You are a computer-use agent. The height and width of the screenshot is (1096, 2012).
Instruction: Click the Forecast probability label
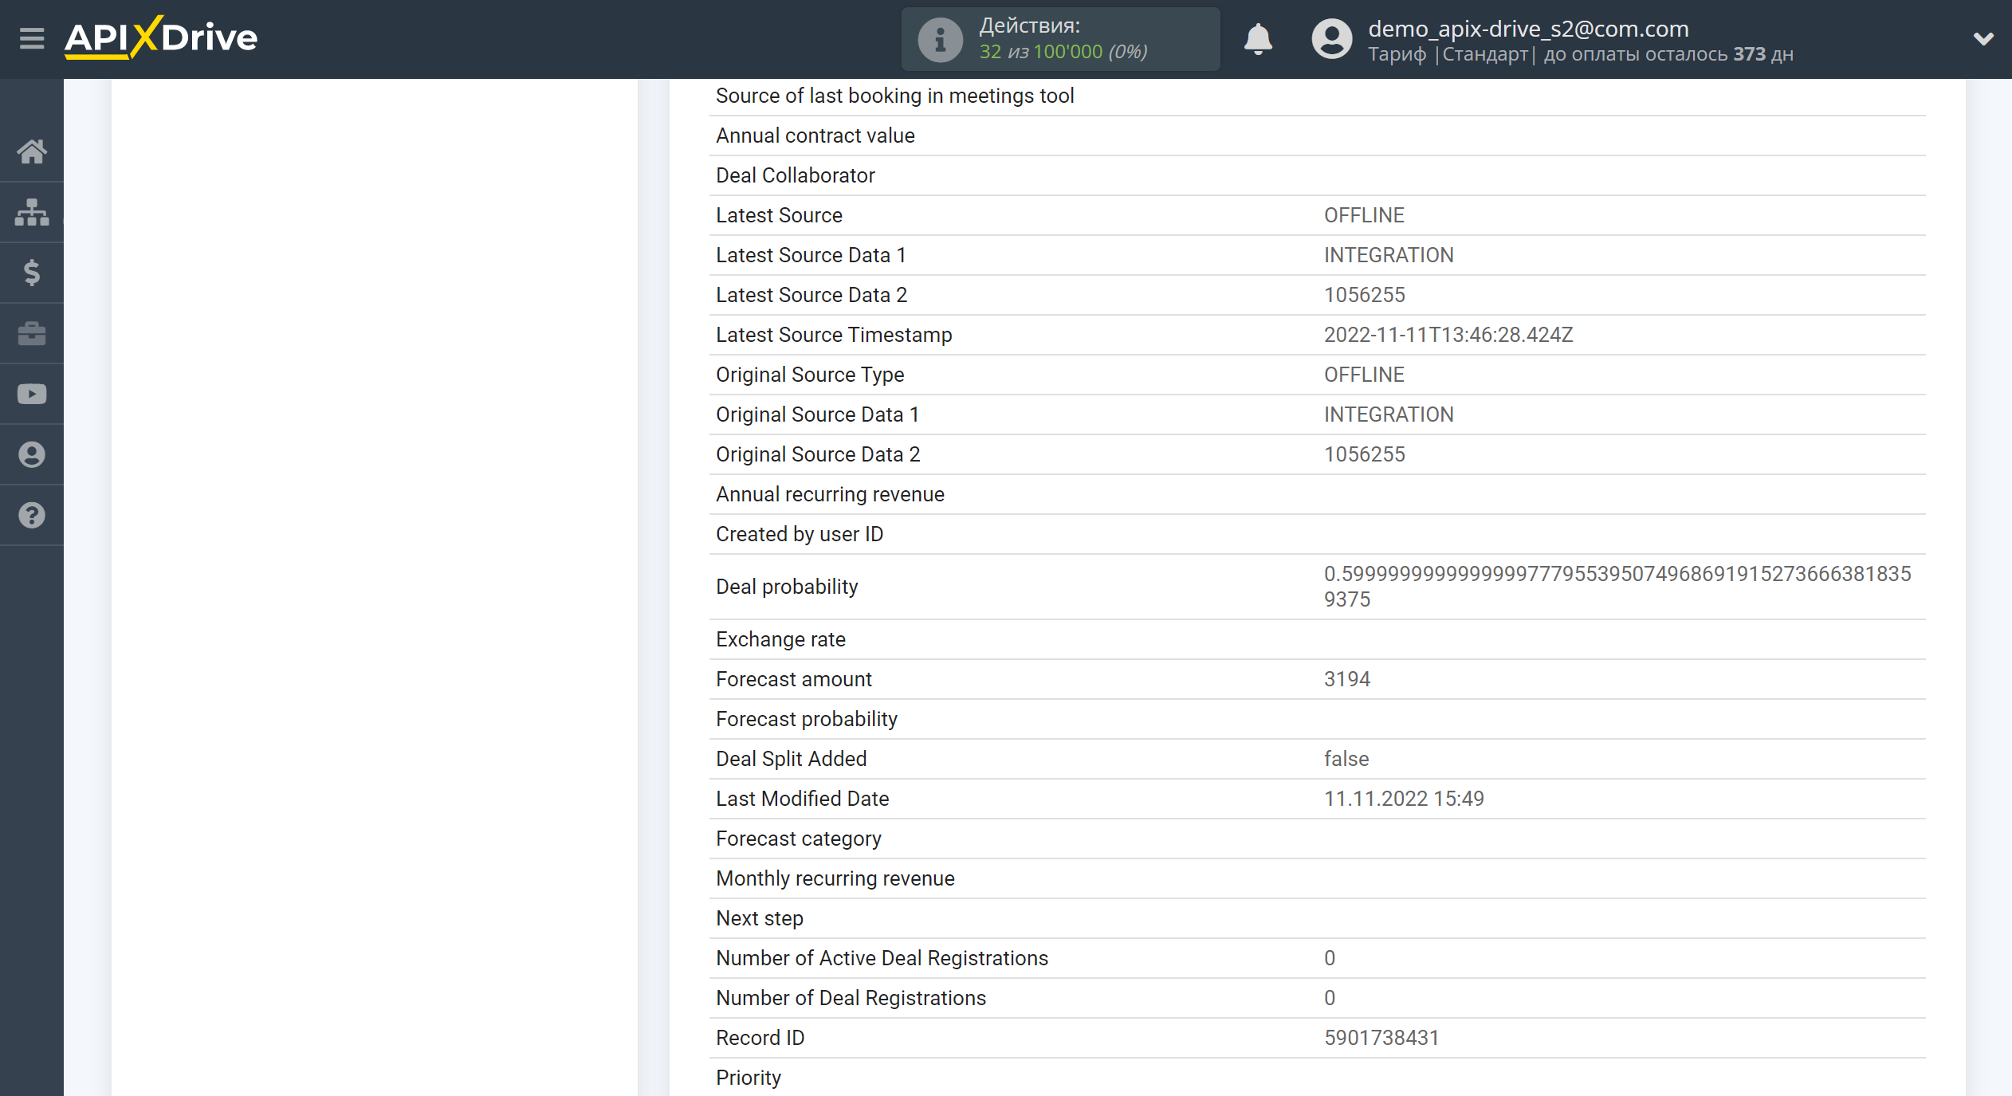pos(807,719)
